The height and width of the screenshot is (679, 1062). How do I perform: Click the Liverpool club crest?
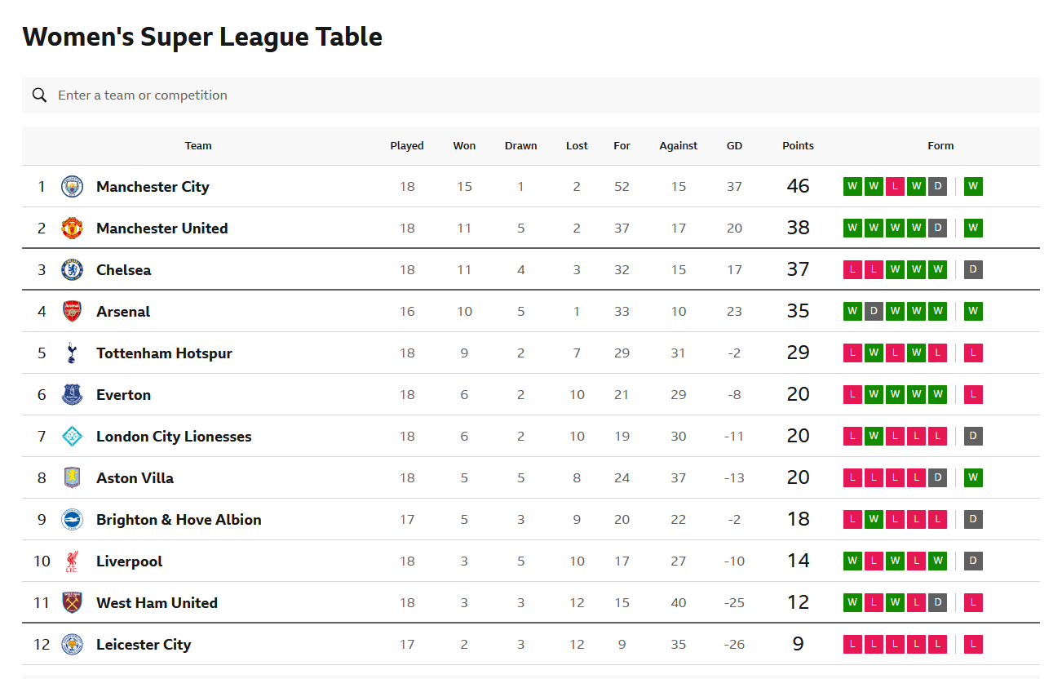(73, 561)
